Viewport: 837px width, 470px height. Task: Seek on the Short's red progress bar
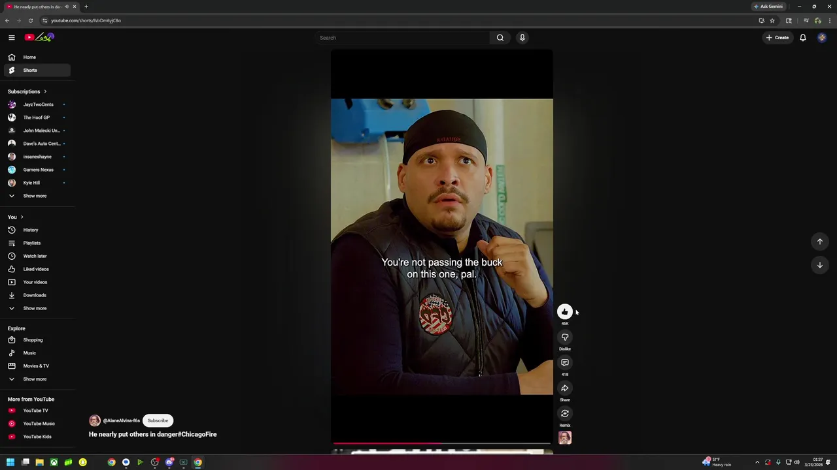442,443
